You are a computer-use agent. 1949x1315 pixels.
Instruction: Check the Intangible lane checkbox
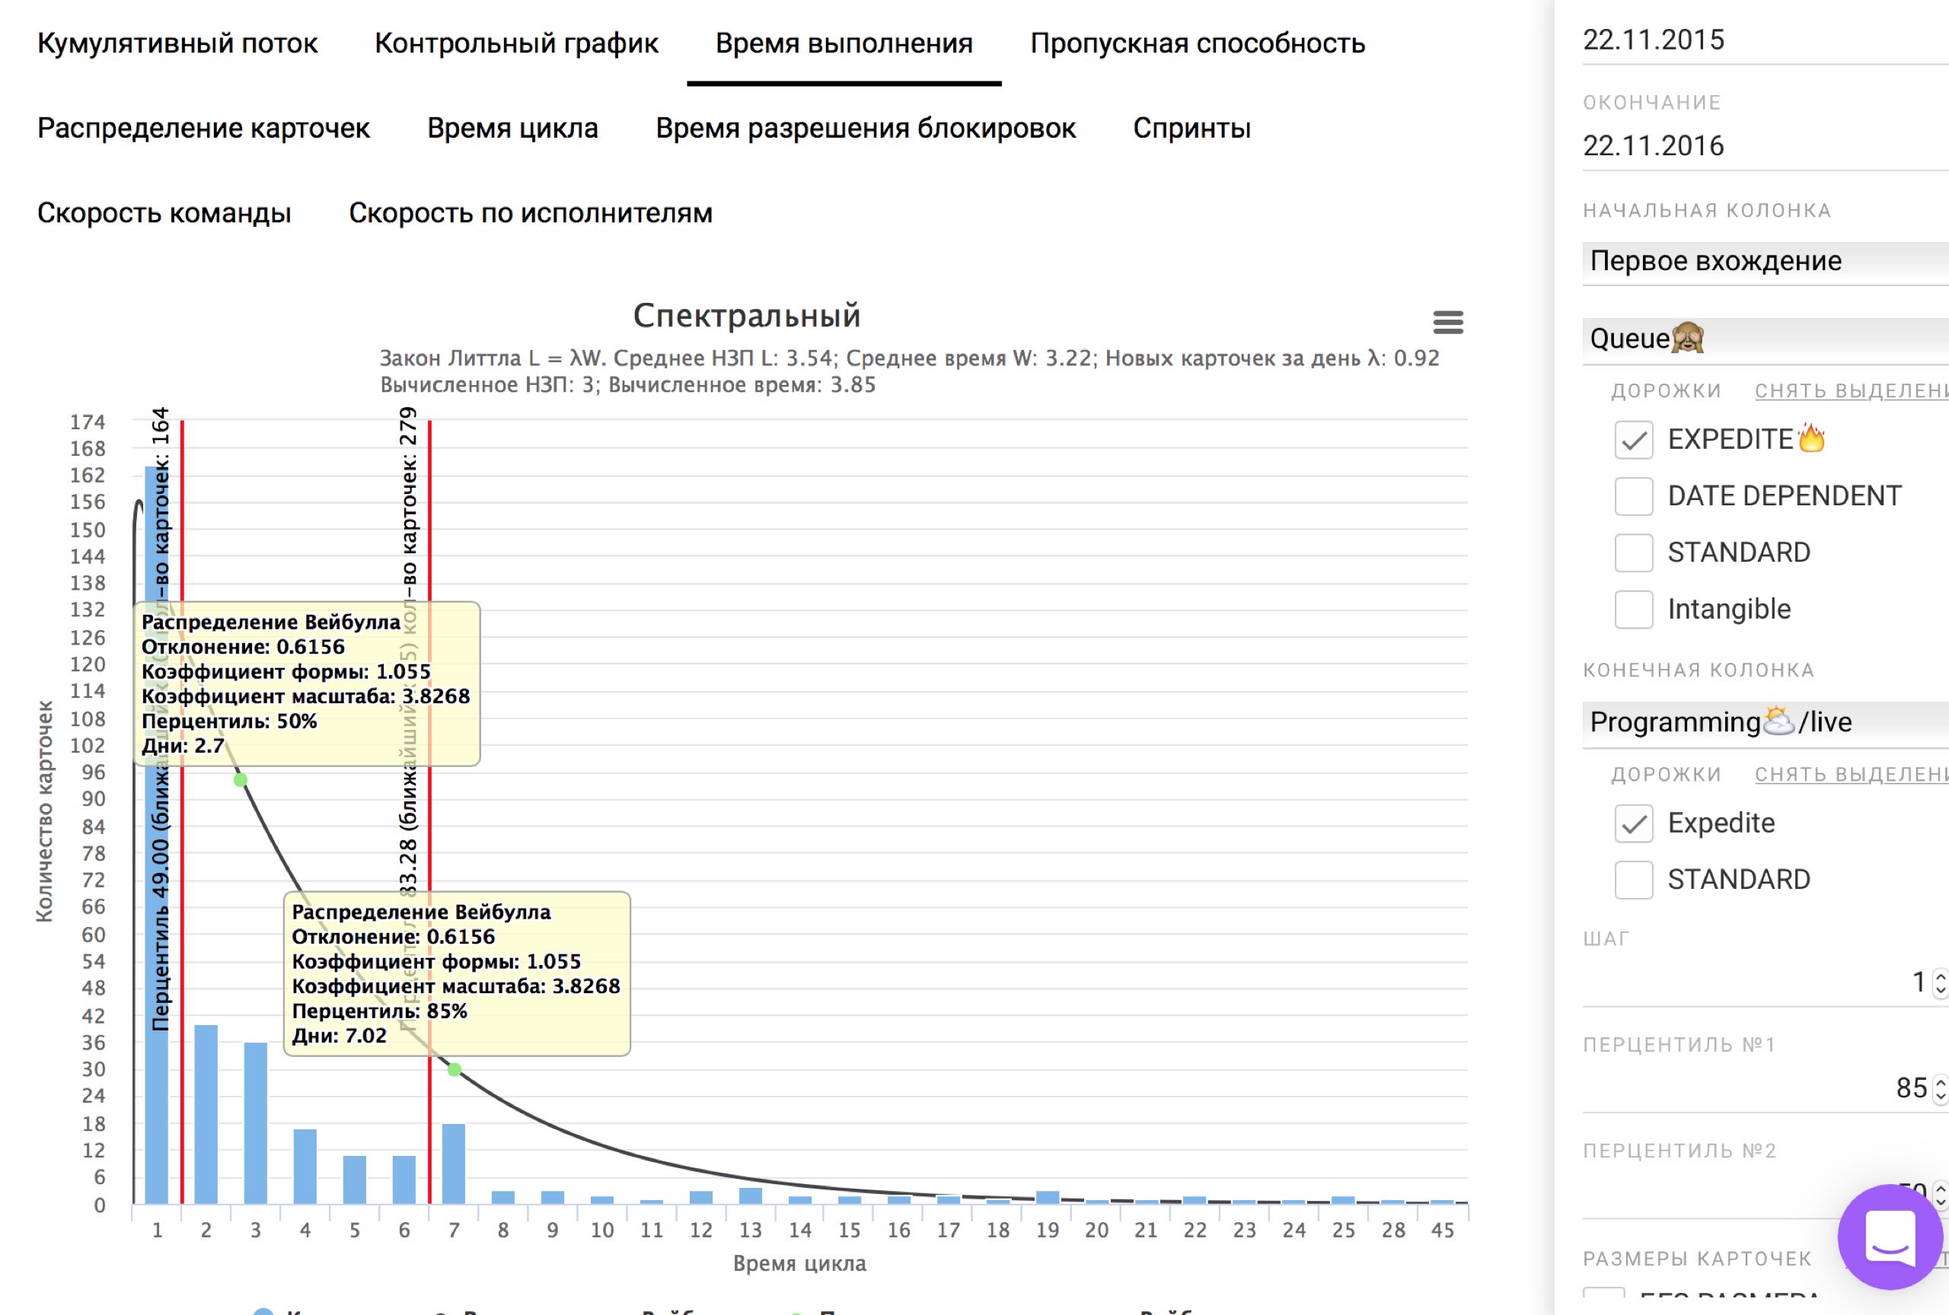click(x=1633, y=610)
